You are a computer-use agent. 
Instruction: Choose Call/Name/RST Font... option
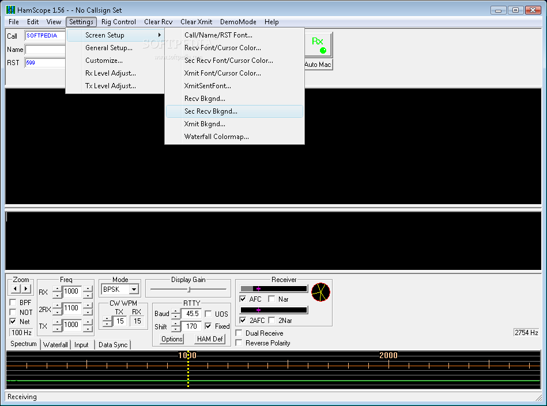click(x=235, y=35)
